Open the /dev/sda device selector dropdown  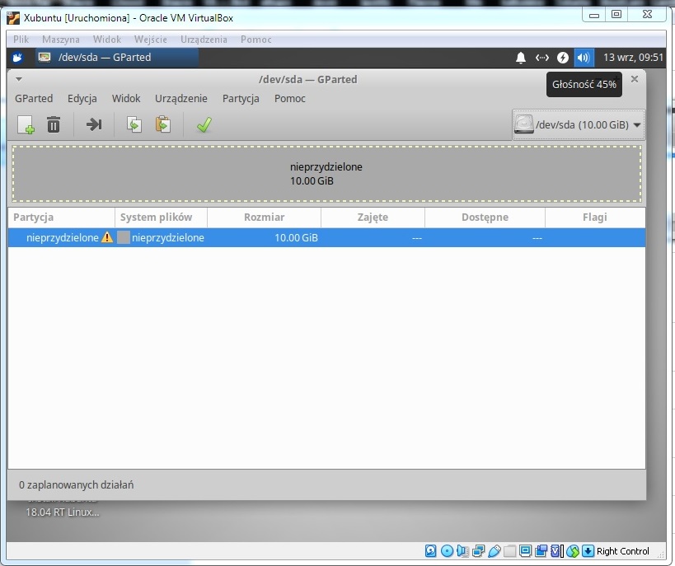click(579, 125)
